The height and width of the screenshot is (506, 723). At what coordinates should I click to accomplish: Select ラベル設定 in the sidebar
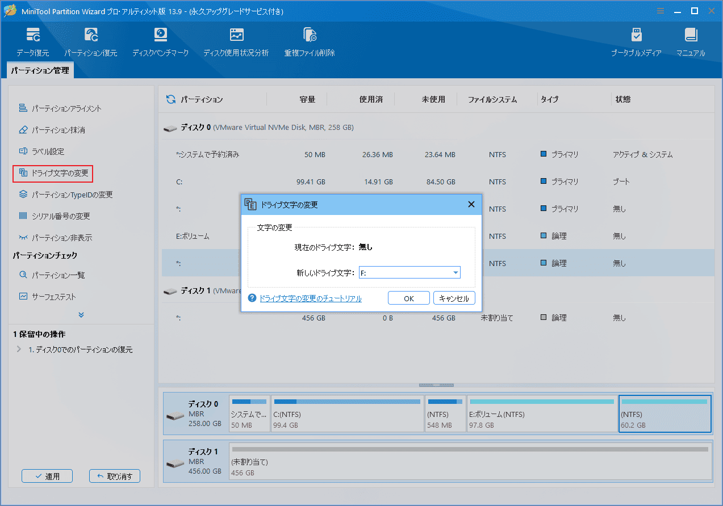(41, 151)
